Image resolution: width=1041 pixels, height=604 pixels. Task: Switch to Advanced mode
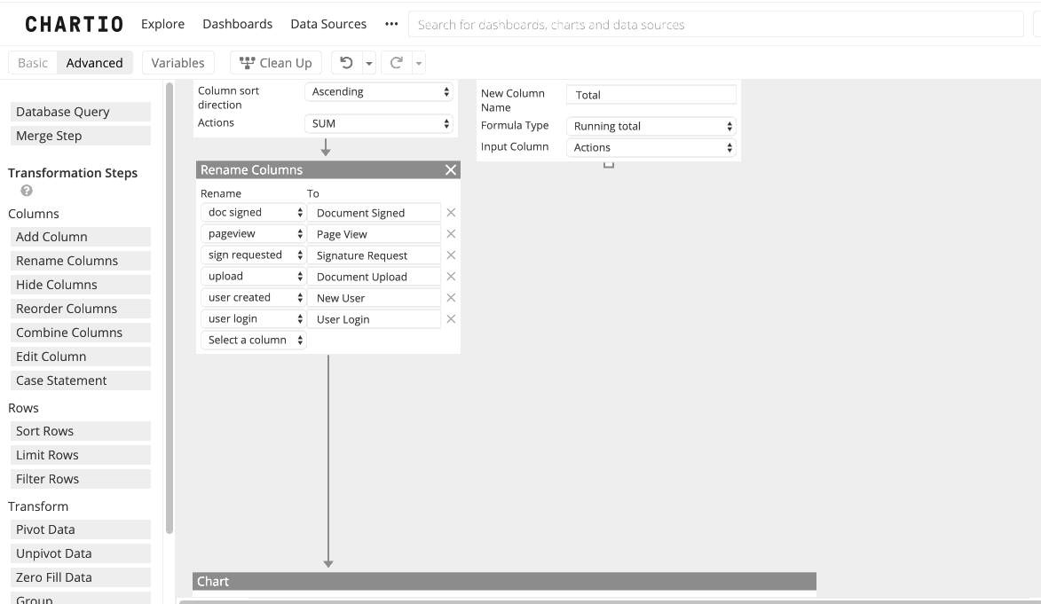(94, 62)
